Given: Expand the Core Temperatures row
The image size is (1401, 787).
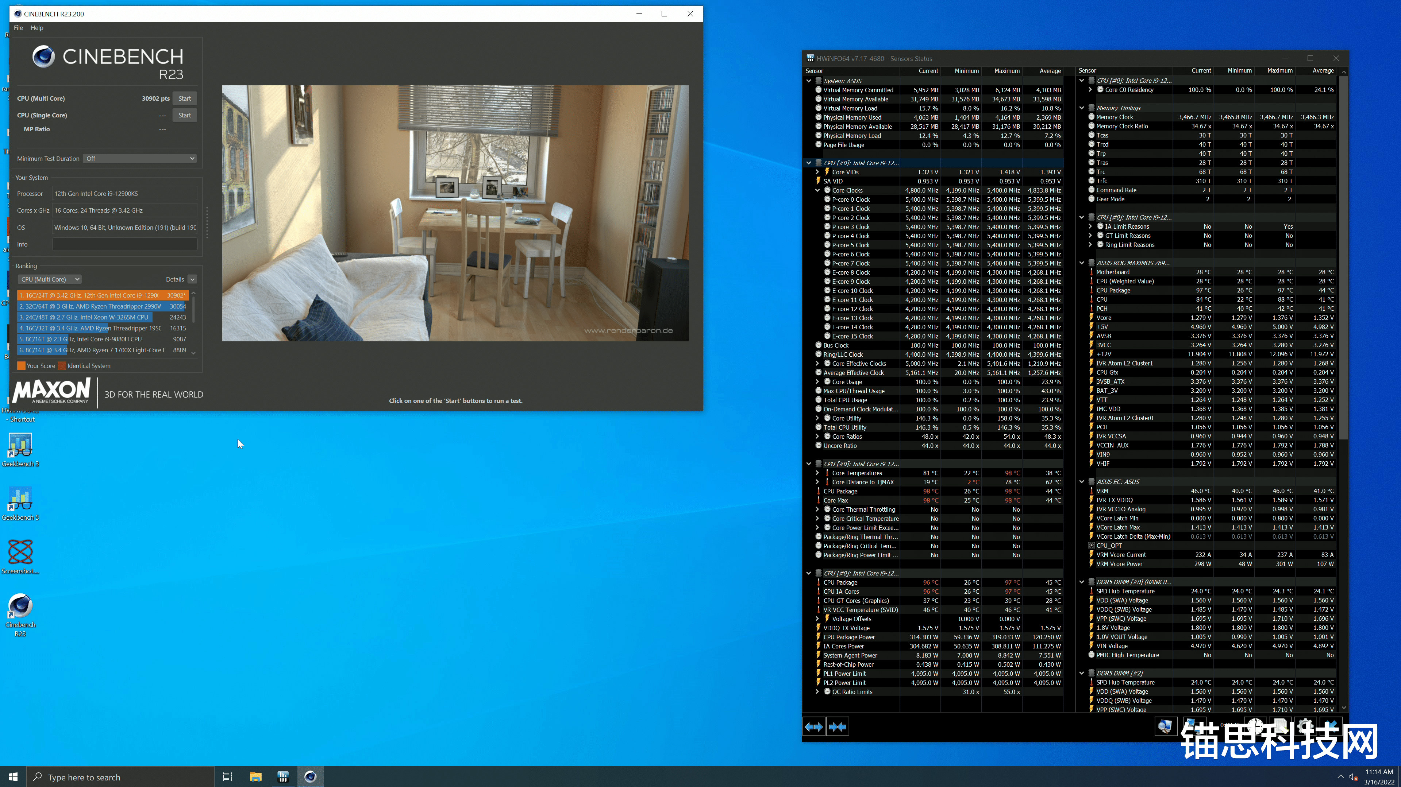Looking at the screenshot, I should [817, 473].
